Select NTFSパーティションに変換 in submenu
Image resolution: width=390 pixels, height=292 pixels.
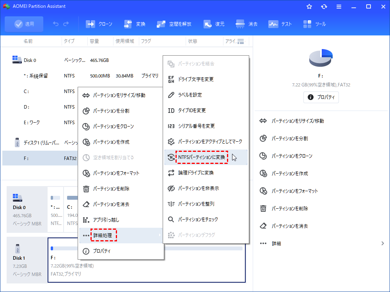click(201, 157)
